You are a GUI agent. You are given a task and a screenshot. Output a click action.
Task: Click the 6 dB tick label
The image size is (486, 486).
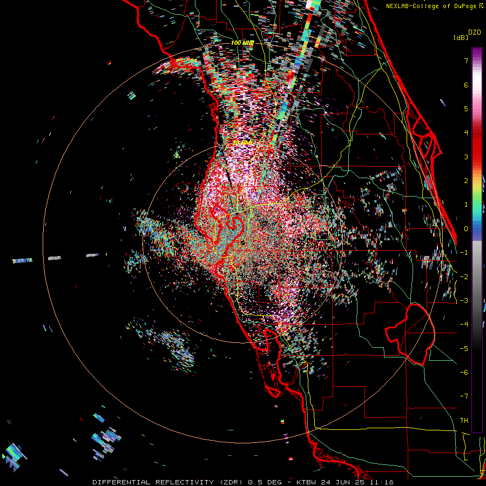coord(466,85)
